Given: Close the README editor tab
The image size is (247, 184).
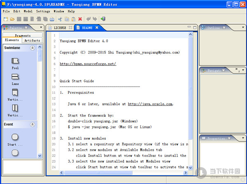Looking at the screenshot, I should [97, 28].
